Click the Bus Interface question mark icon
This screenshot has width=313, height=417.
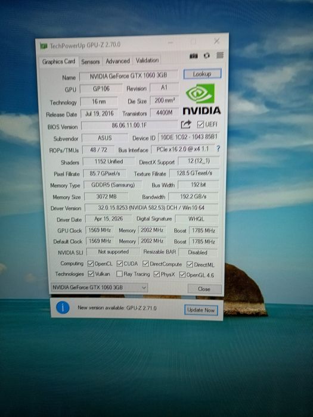tap(218, 149)
